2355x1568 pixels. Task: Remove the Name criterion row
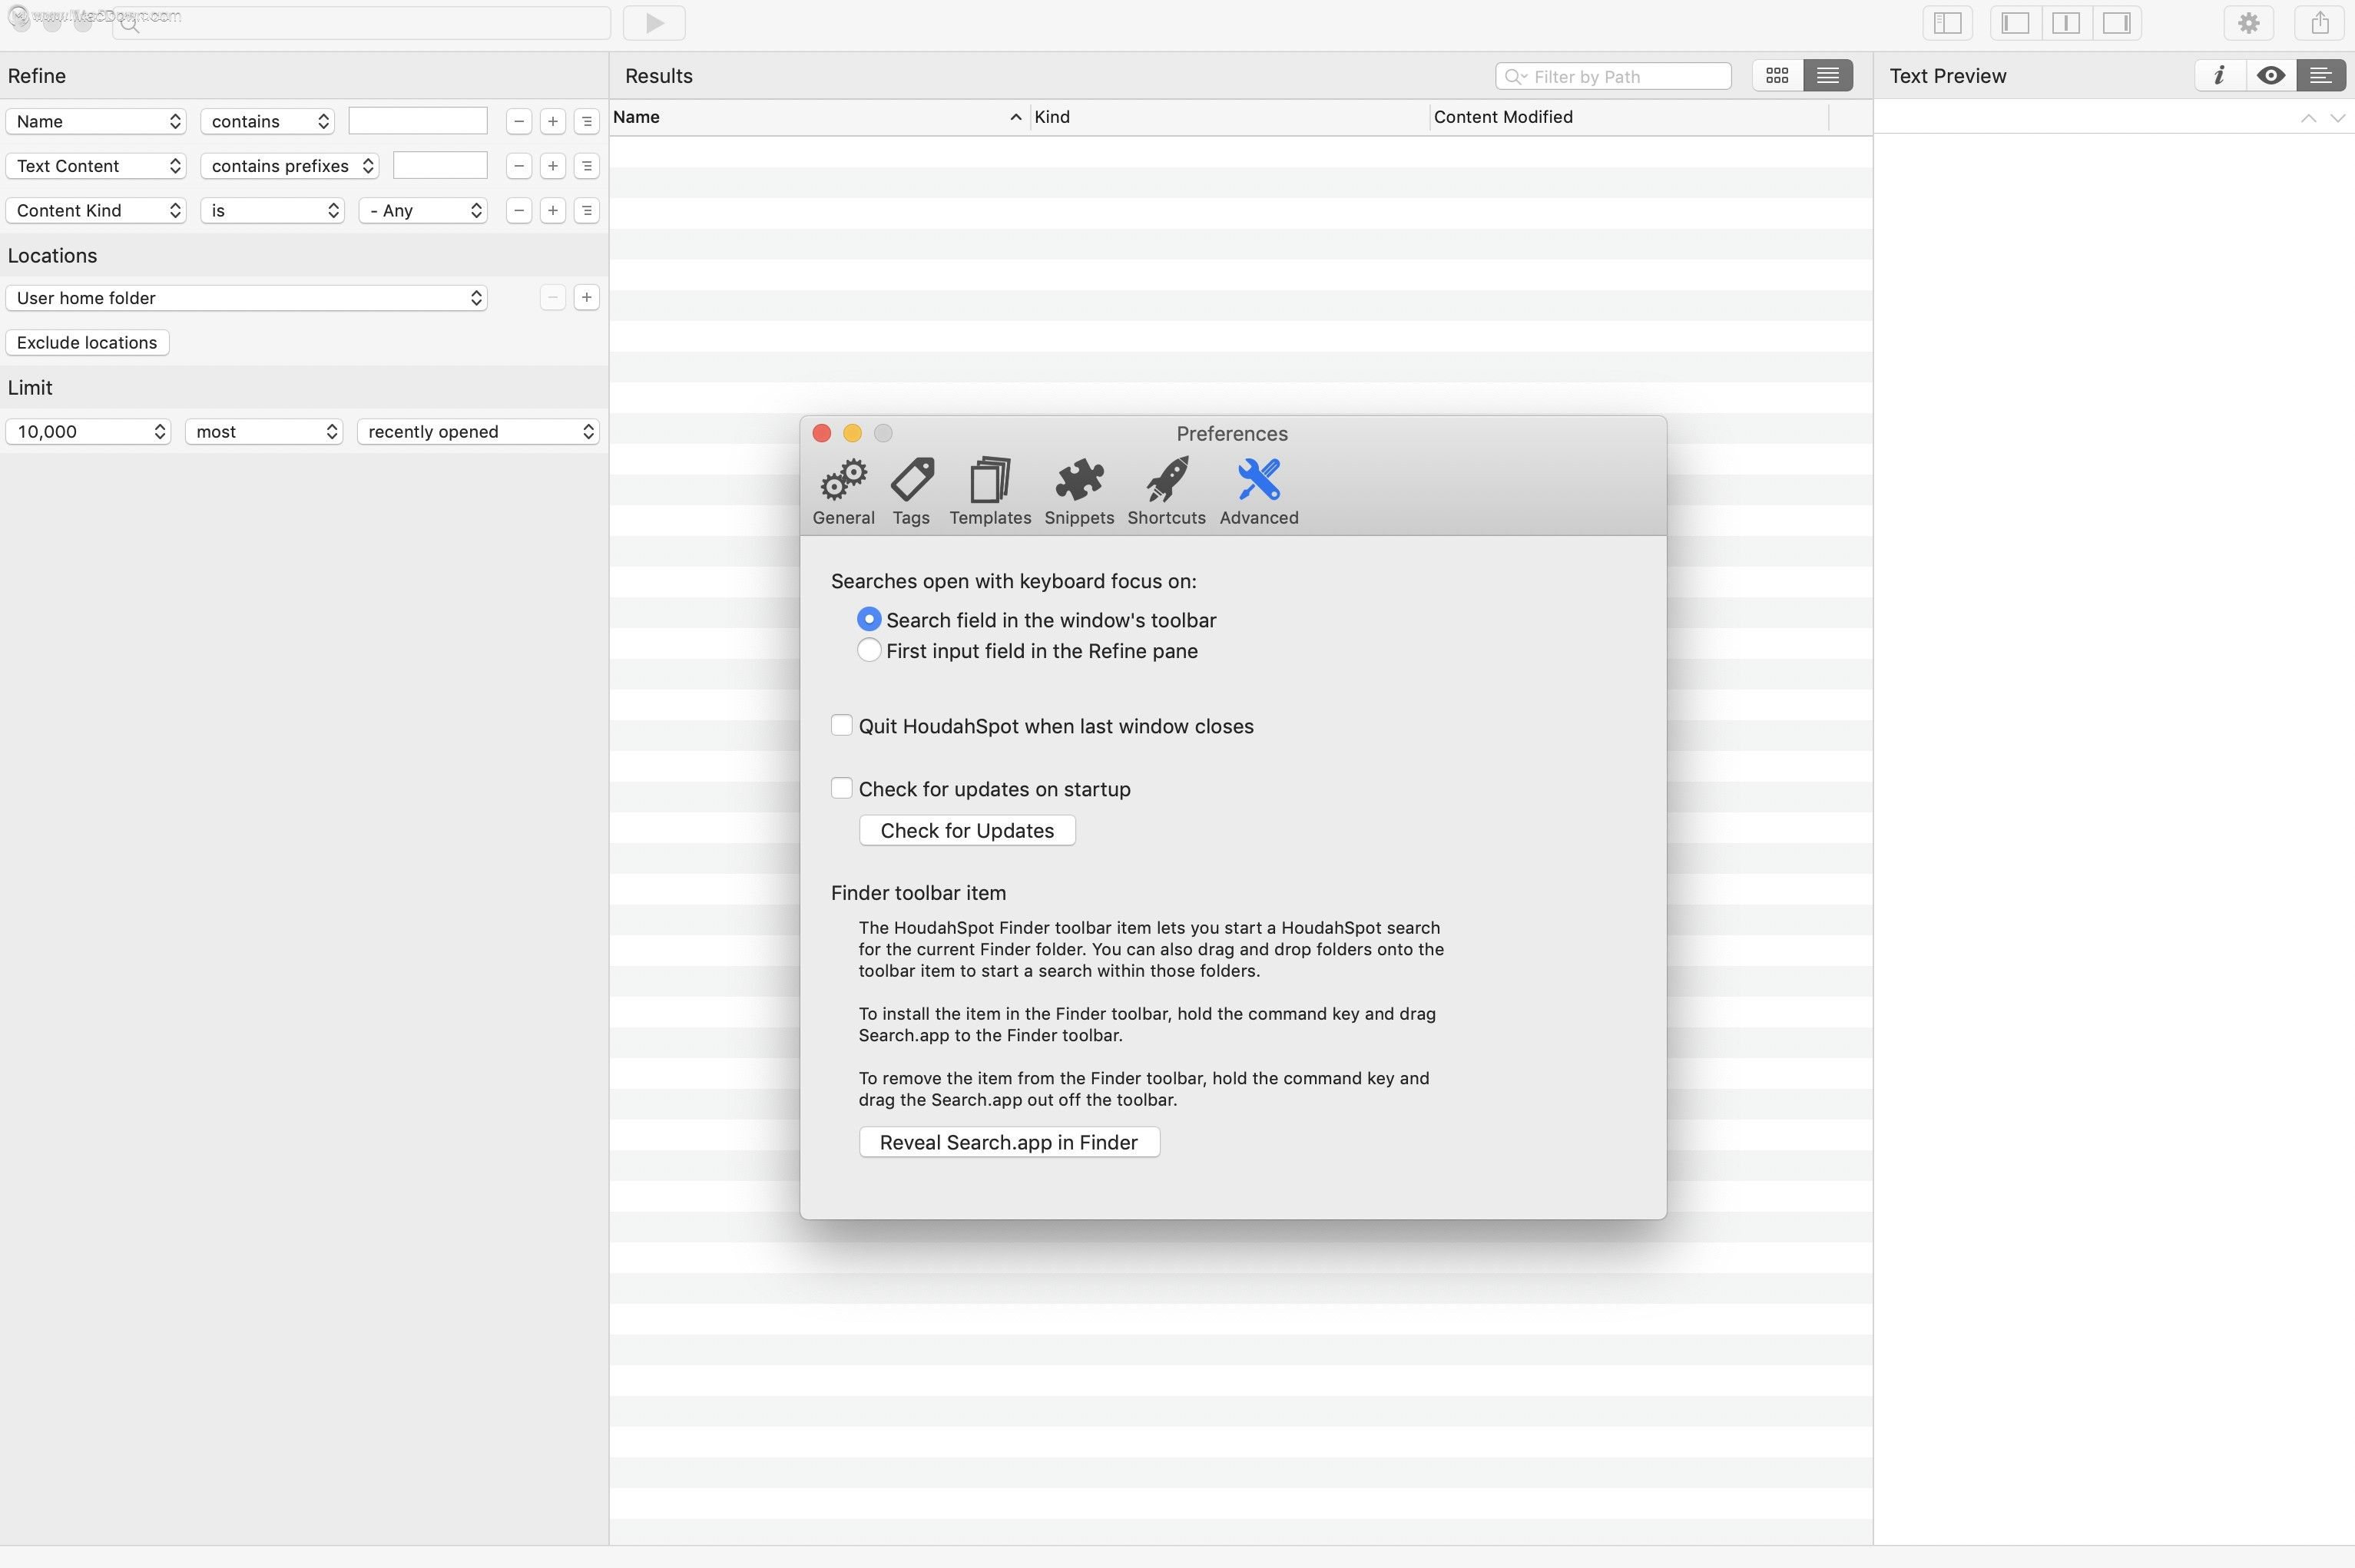tap(518, 122)
